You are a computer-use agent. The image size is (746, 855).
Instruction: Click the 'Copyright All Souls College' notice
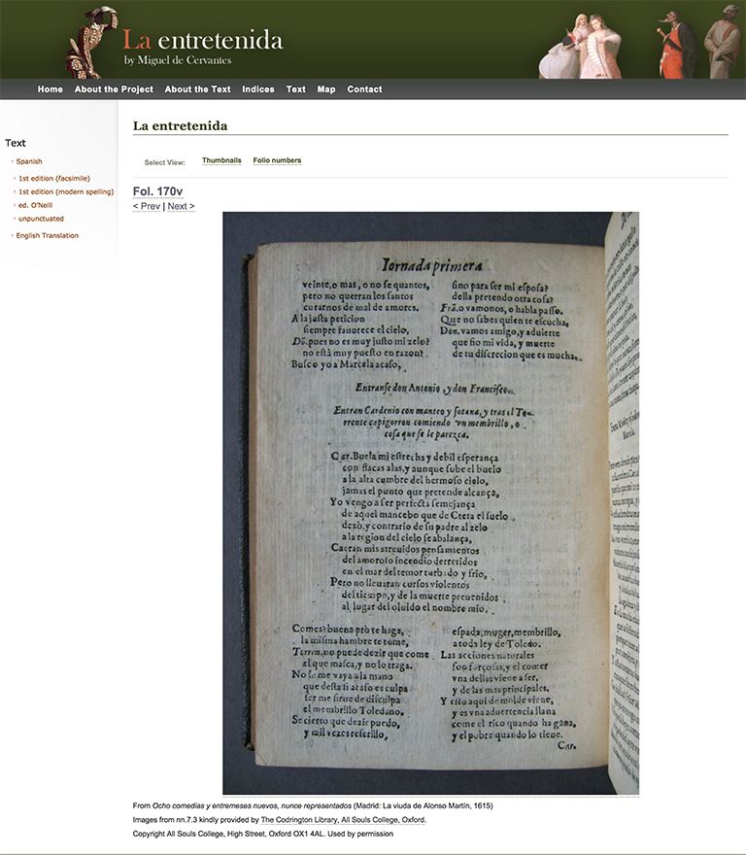[x=263, y=834]
